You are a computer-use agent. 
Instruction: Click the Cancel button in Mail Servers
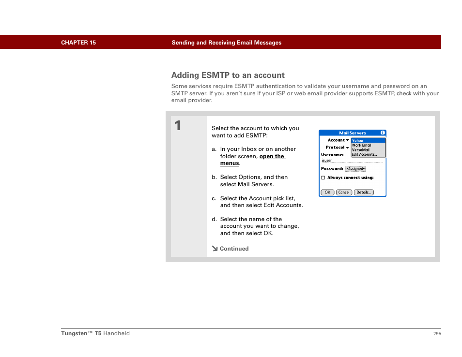click(x=344, y=192)
